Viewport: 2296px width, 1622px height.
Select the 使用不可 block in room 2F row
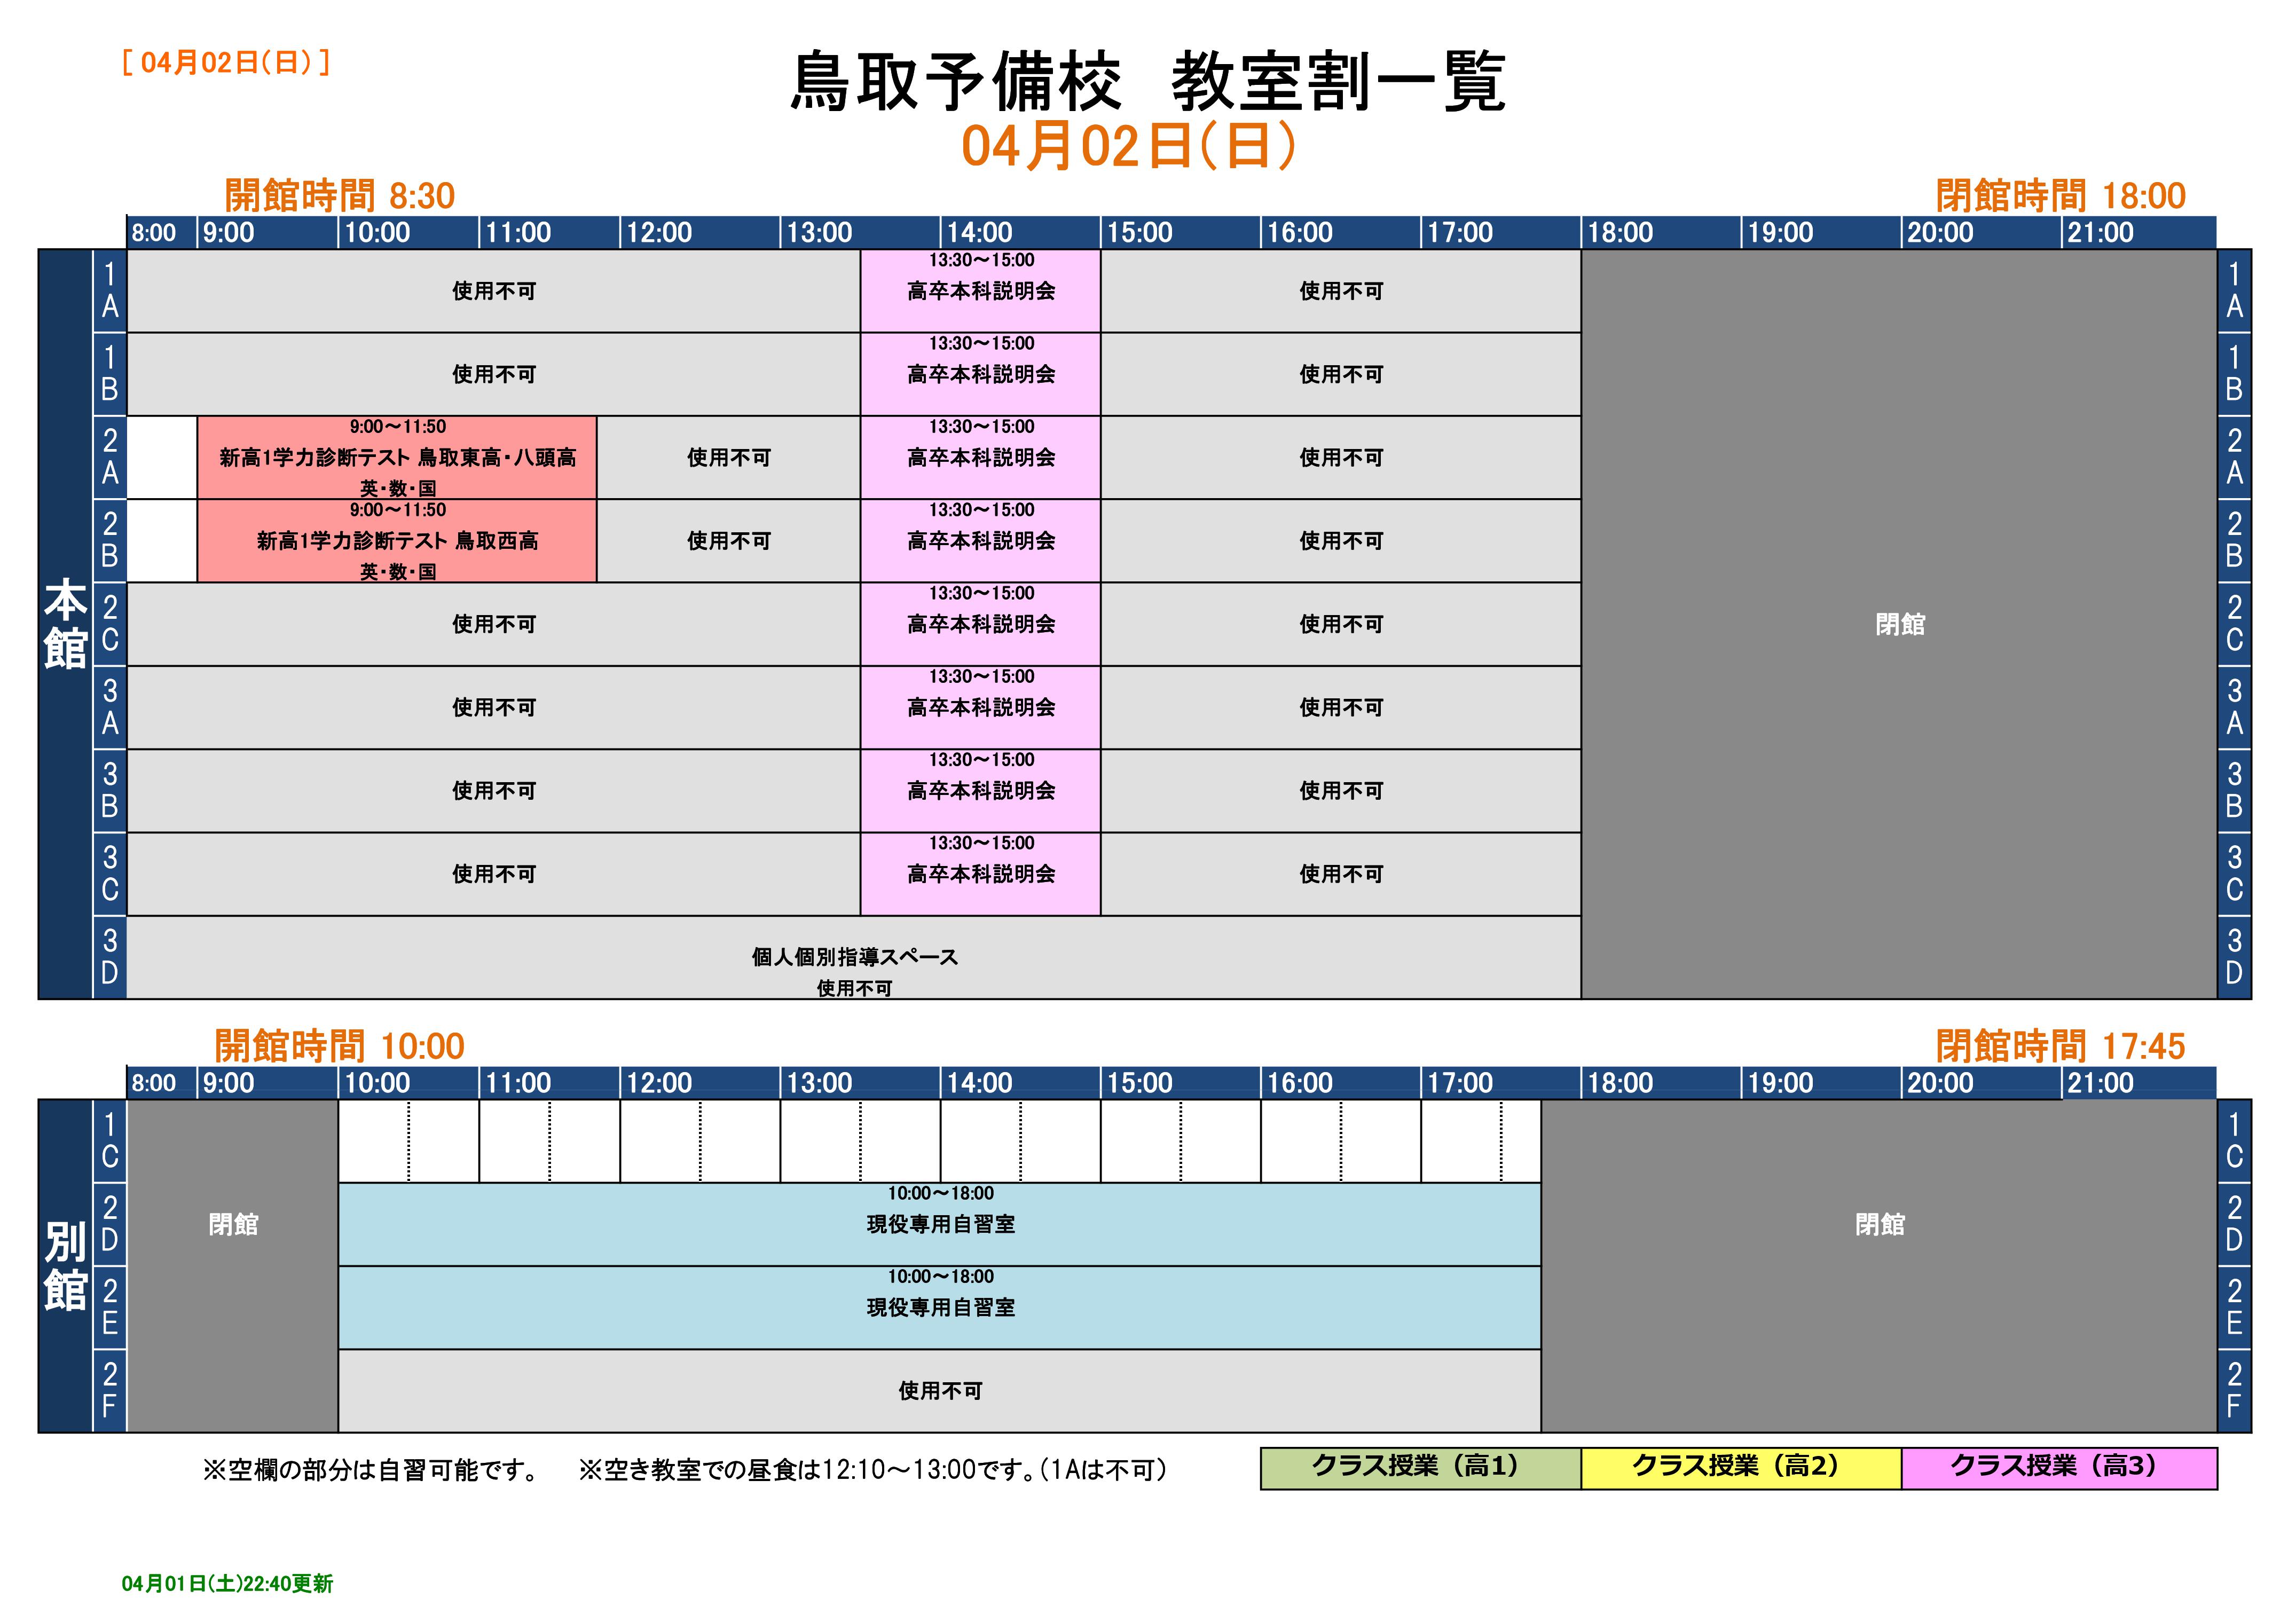(940, 1391)
